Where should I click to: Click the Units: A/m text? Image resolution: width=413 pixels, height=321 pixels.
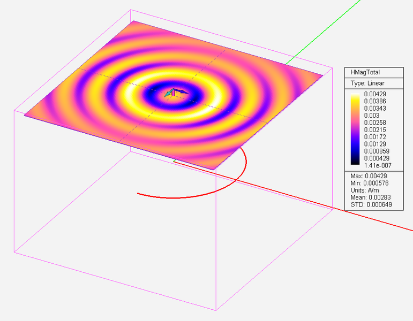tap(364, 190)
